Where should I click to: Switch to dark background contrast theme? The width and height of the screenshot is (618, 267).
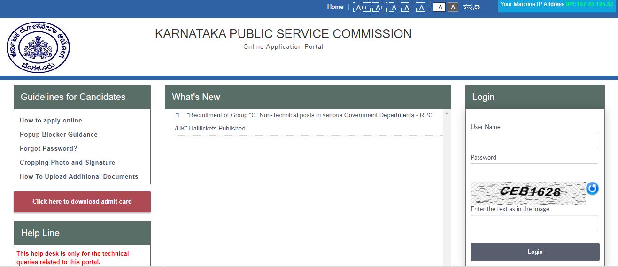[x=453, y=7]
